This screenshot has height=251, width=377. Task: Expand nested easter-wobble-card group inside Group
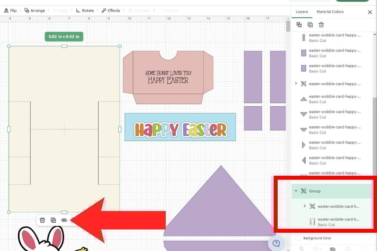(x=304, y=206)
